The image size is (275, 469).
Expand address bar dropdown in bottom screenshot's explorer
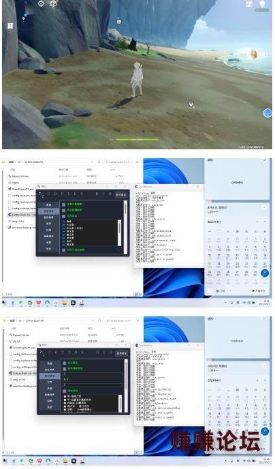[93, 320]
